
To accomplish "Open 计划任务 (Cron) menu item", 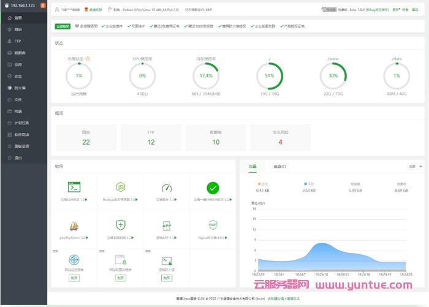I will [x=21, y=123].
